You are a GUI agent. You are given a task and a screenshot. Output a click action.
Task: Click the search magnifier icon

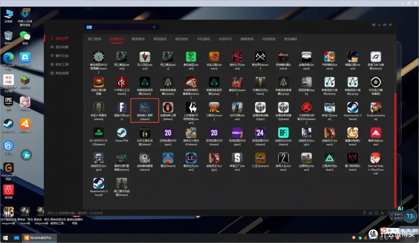pyautogui.click(x=154, y=27)
